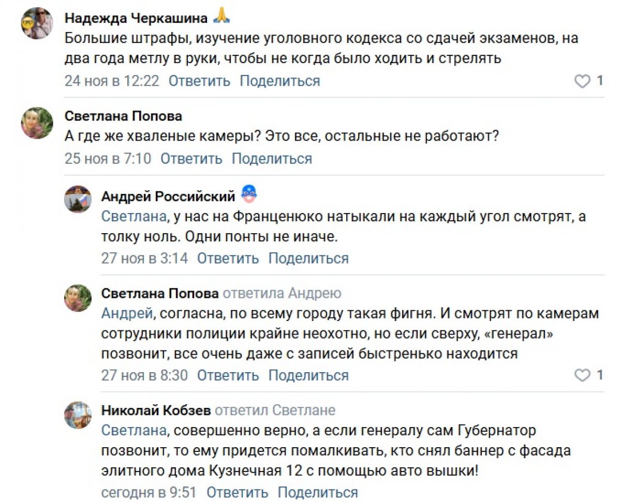Image resolution: width=621 pixels, height=503 pixels.
Task: Reply to Светлана Попова's 25 ноя comment
Action: [x=191, y=159]
